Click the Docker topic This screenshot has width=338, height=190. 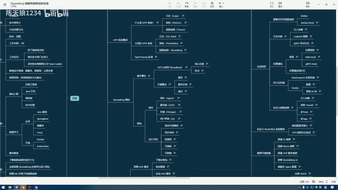pos(41,139)
